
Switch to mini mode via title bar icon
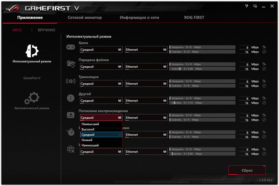pyautogui.click(x=255, y=6)
